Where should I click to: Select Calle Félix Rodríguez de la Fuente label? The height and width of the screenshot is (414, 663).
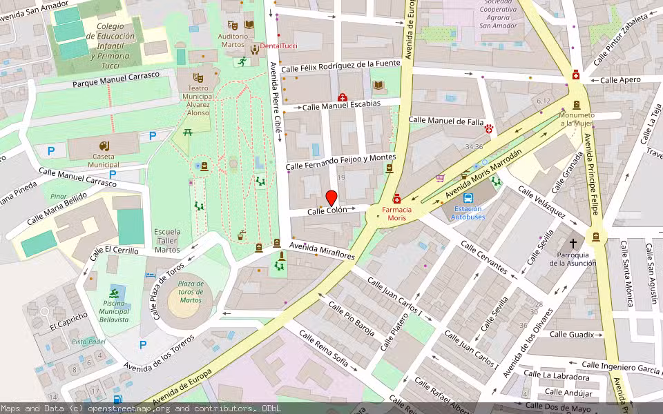tap(340, 66)
